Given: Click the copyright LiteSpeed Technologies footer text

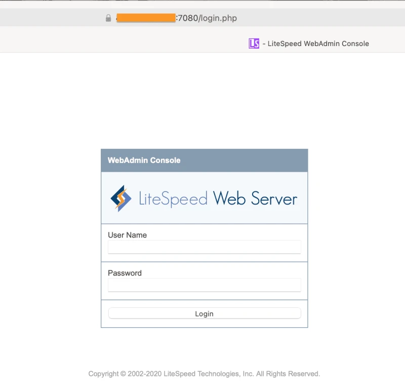Looking at the screenshot, I should click(204, 374).
